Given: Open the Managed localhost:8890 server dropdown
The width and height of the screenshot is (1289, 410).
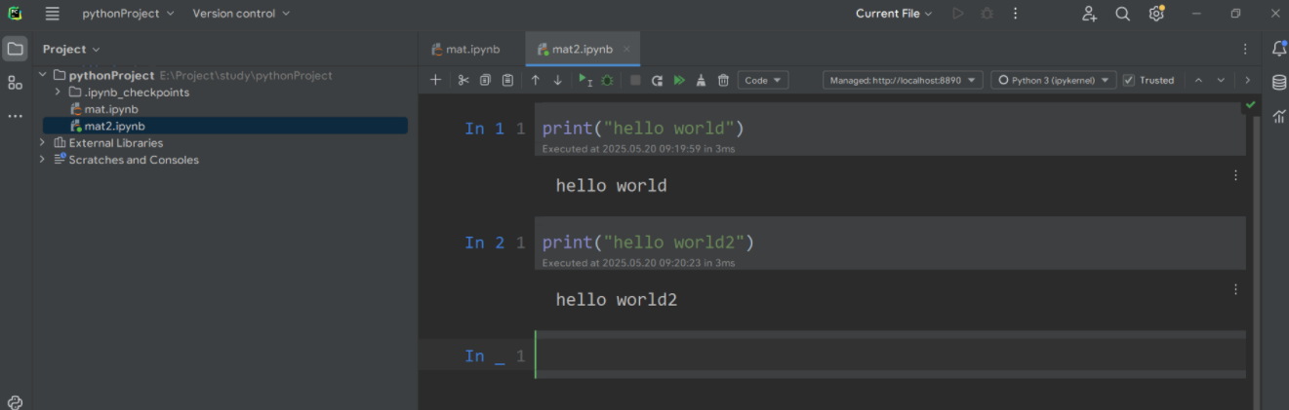Looking at the screenshot, I should click(x=903, y=80).
